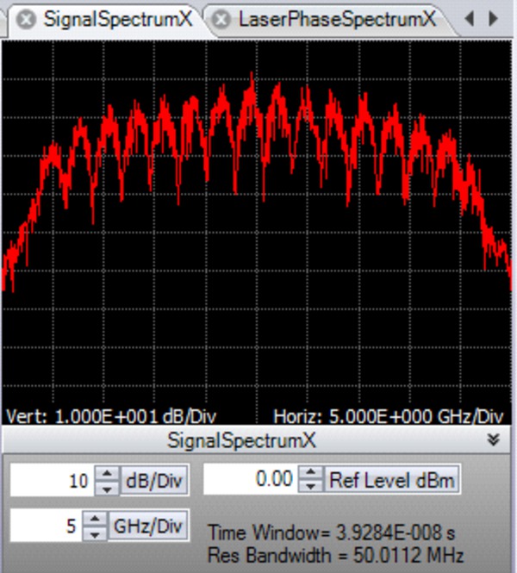Increase the GHz/Div value with the up arrow
Image resolution: width=517 pixels, height=573 pixels.
pos(96,517)
